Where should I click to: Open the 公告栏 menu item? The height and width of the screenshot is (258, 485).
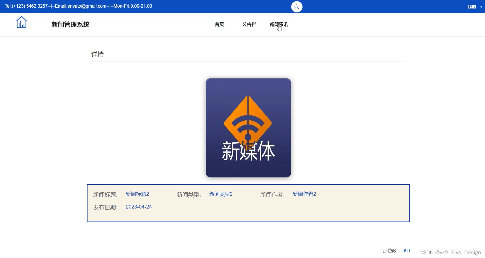tap(249, 24)
